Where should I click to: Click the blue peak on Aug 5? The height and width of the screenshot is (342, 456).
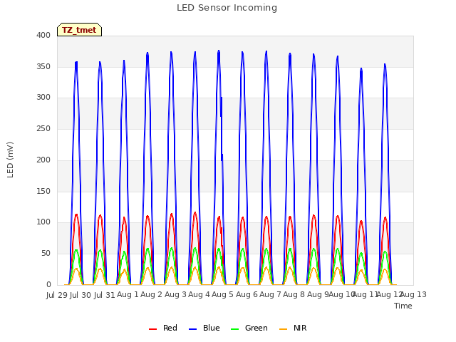click(219, 51)
